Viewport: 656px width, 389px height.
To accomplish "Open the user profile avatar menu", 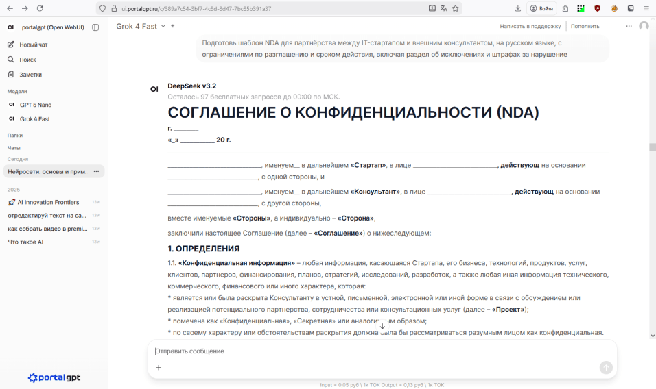I will 644,26.
